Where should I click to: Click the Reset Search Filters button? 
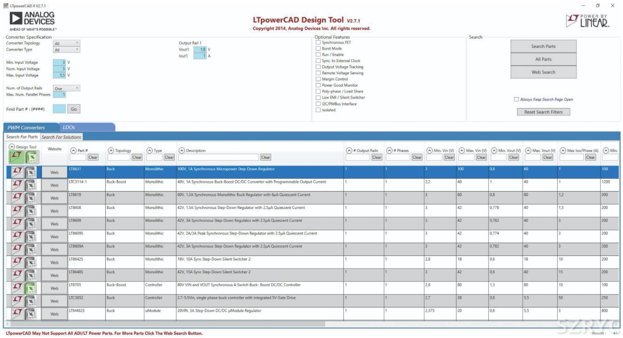coord(543,112)
